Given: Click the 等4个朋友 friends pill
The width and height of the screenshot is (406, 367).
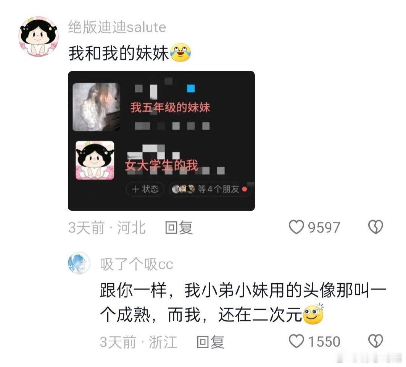Looking at the screenshot, I should point(210,189).
